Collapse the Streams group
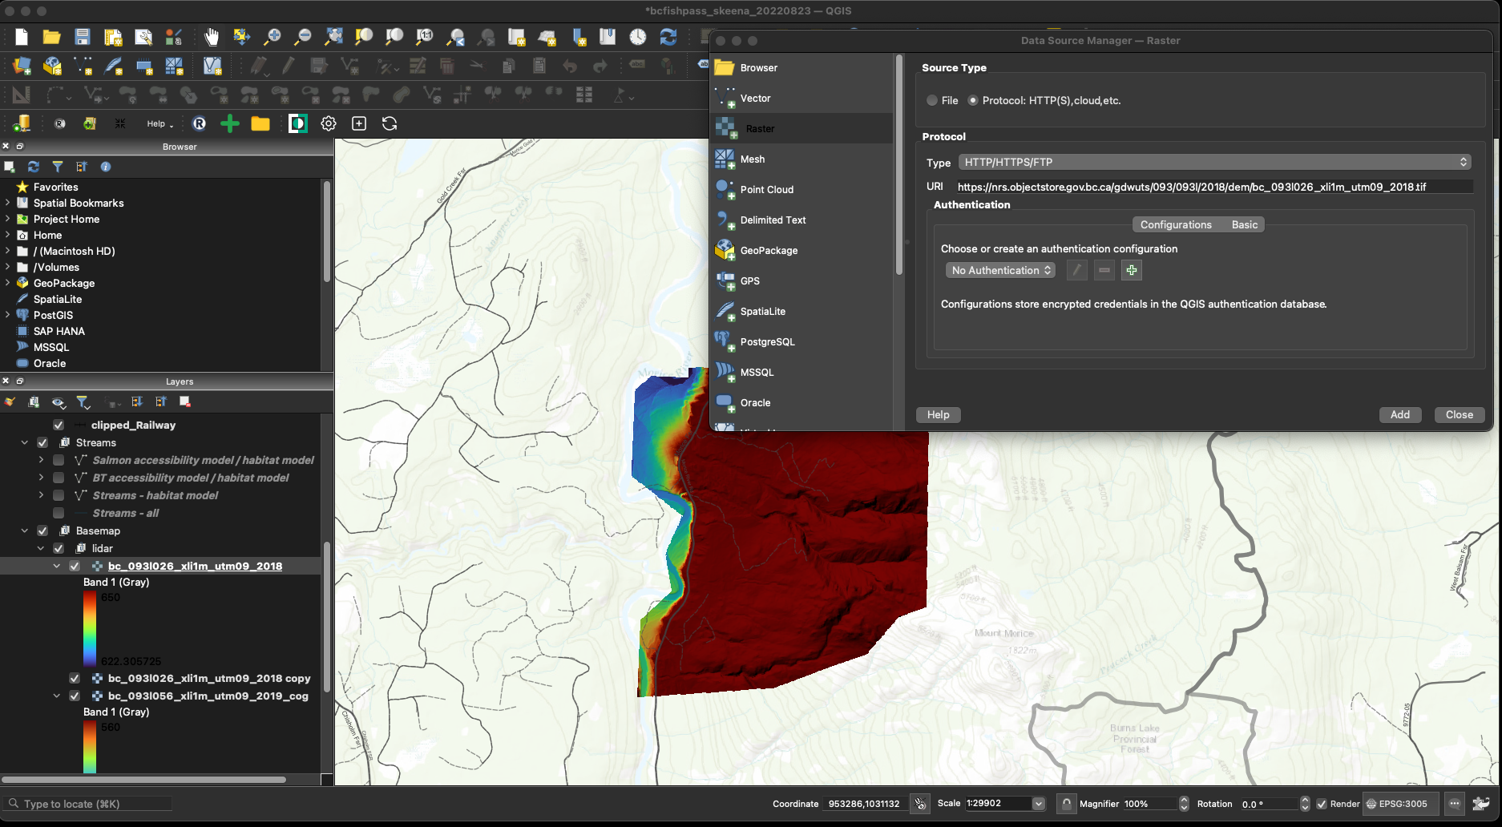1502x827 pixels. [x=25, y=442]
